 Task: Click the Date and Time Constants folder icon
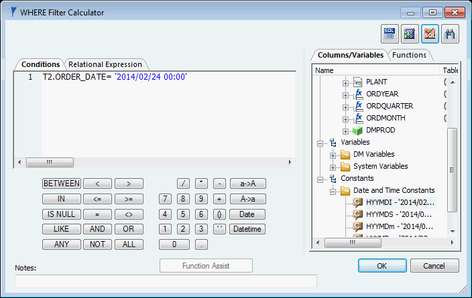345,191
